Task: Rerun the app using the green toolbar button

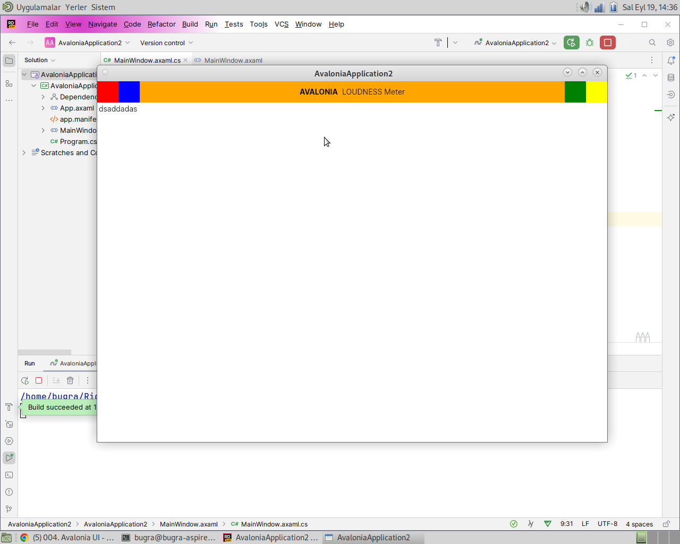Action: [572, 42]
